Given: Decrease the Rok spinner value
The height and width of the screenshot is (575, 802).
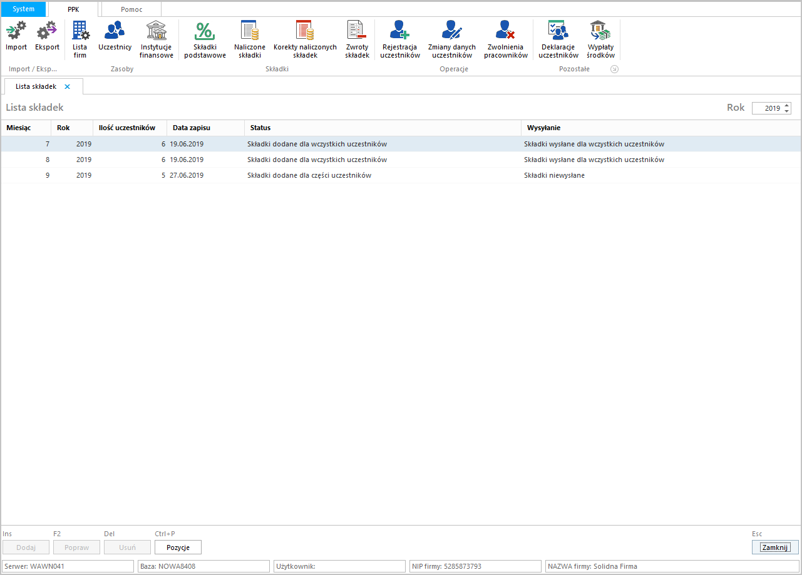Looking at the screenshot, I should (787, 111).
